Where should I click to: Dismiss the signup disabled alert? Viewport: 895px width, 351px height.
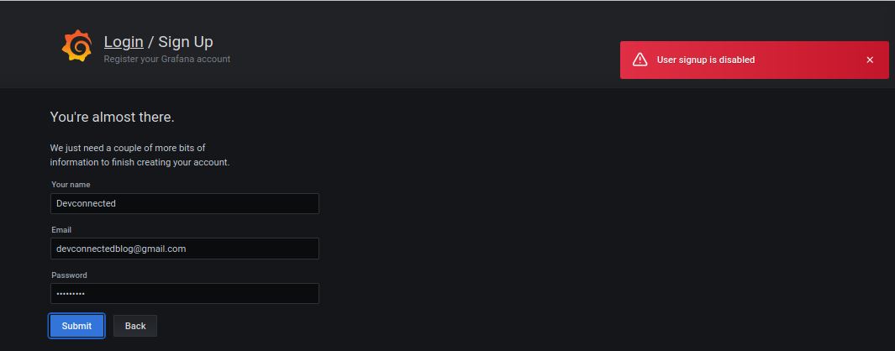(869, 60)
